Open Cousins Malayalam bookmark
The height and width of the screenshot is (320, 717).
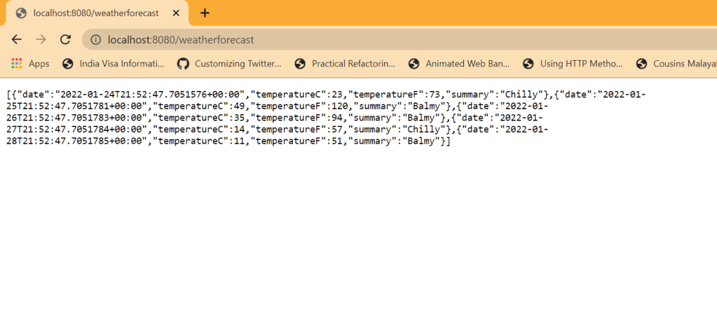[x=676, y=64]
